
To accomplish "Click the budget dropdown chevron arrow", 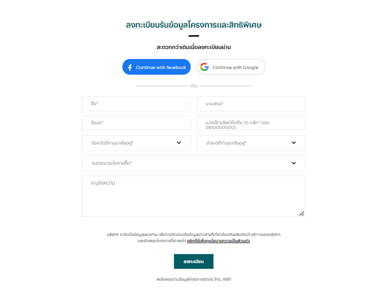I will (294, 163).
